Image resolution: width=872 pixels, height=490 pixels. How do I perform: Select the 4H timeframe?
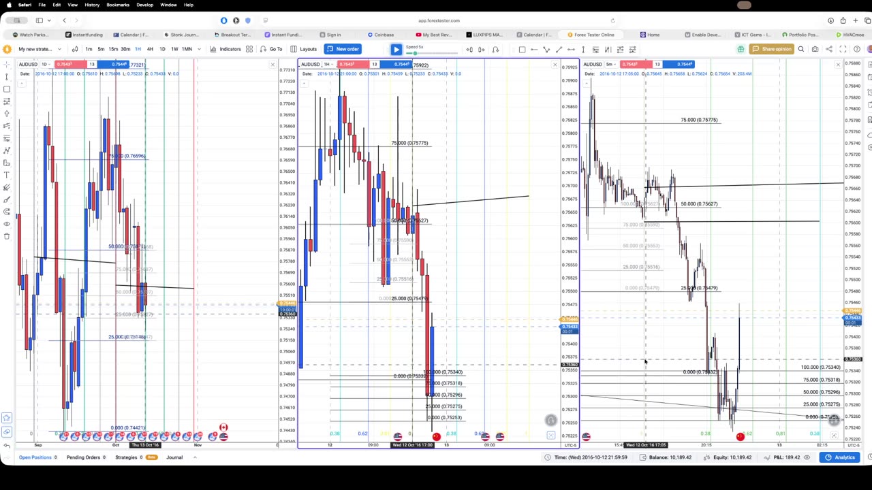150,49
